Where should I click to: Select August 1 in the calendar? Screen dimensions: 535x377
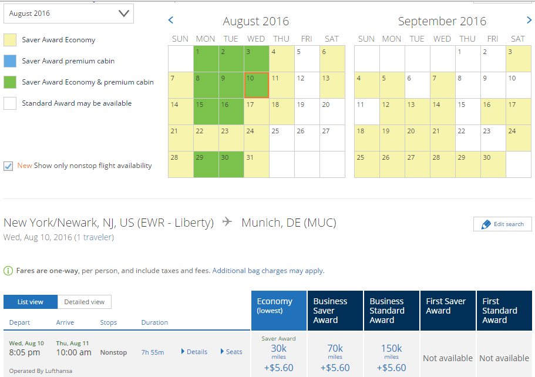pyautogui.click(x=206, y=59)
